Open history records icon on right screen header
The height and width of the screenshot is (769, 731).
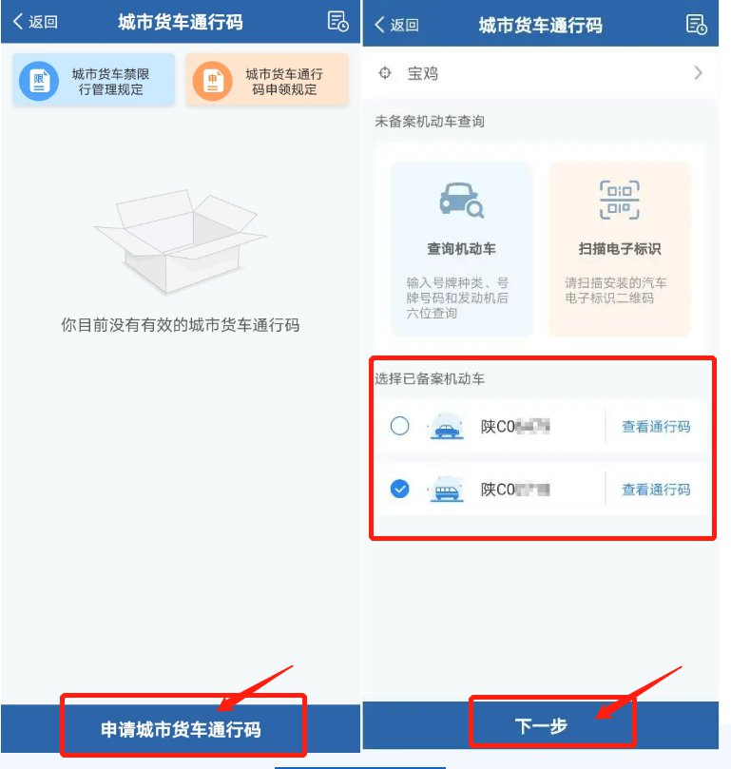[x=696, y=25]
